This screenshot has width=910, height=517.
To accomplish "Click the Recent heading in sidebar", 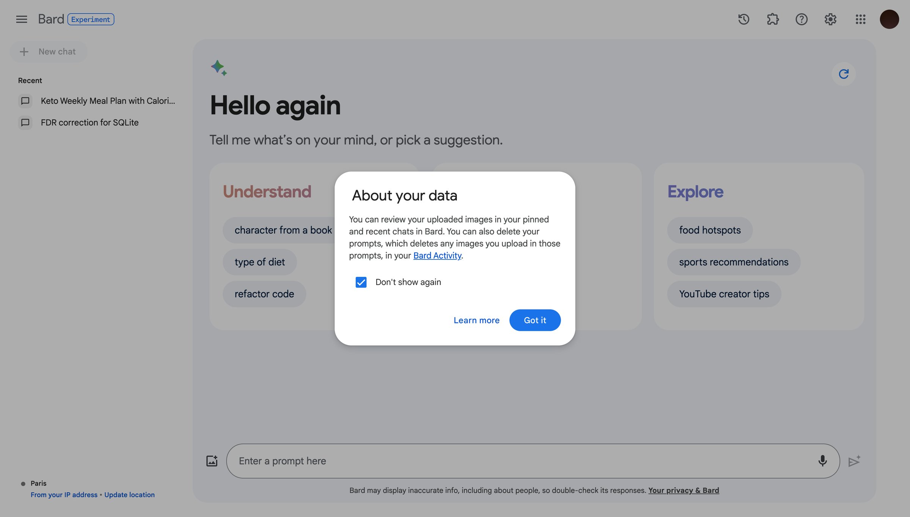I will click(x=30, y=80).
